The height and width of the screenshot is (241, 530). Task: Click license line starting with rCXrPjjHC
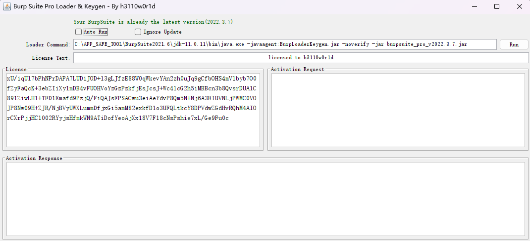coord(117,119)
